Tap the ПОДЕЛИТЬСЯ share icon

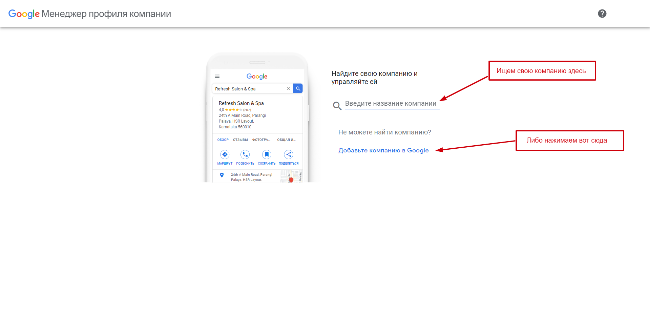tap(289, 155)
